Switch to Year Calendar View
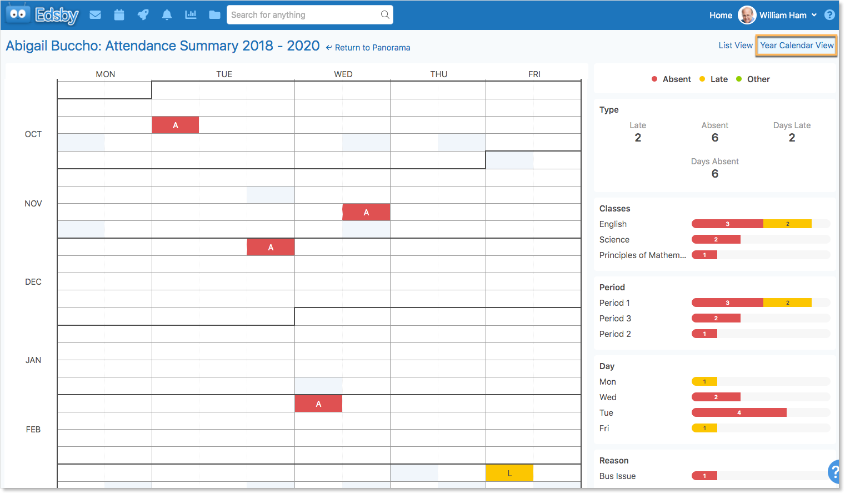 pos(797,46)
